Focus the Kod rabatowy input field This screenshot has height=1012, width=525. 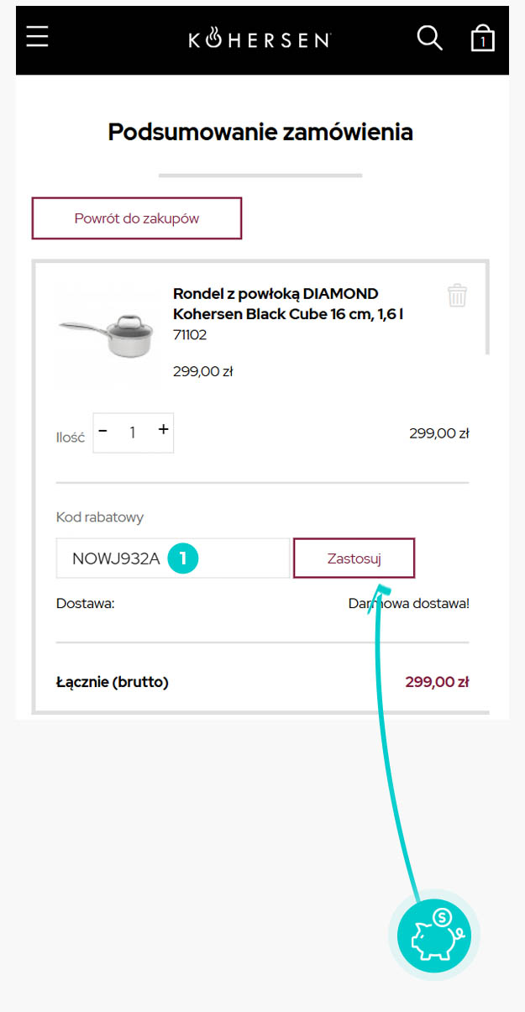pos(118,558)
